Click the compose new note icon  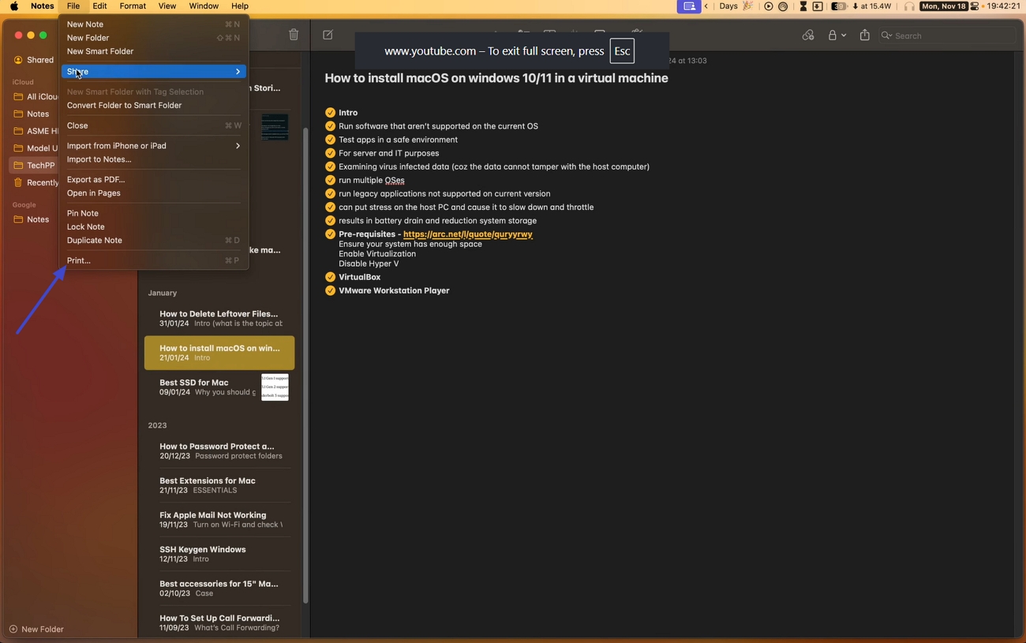tap(328, 35)
